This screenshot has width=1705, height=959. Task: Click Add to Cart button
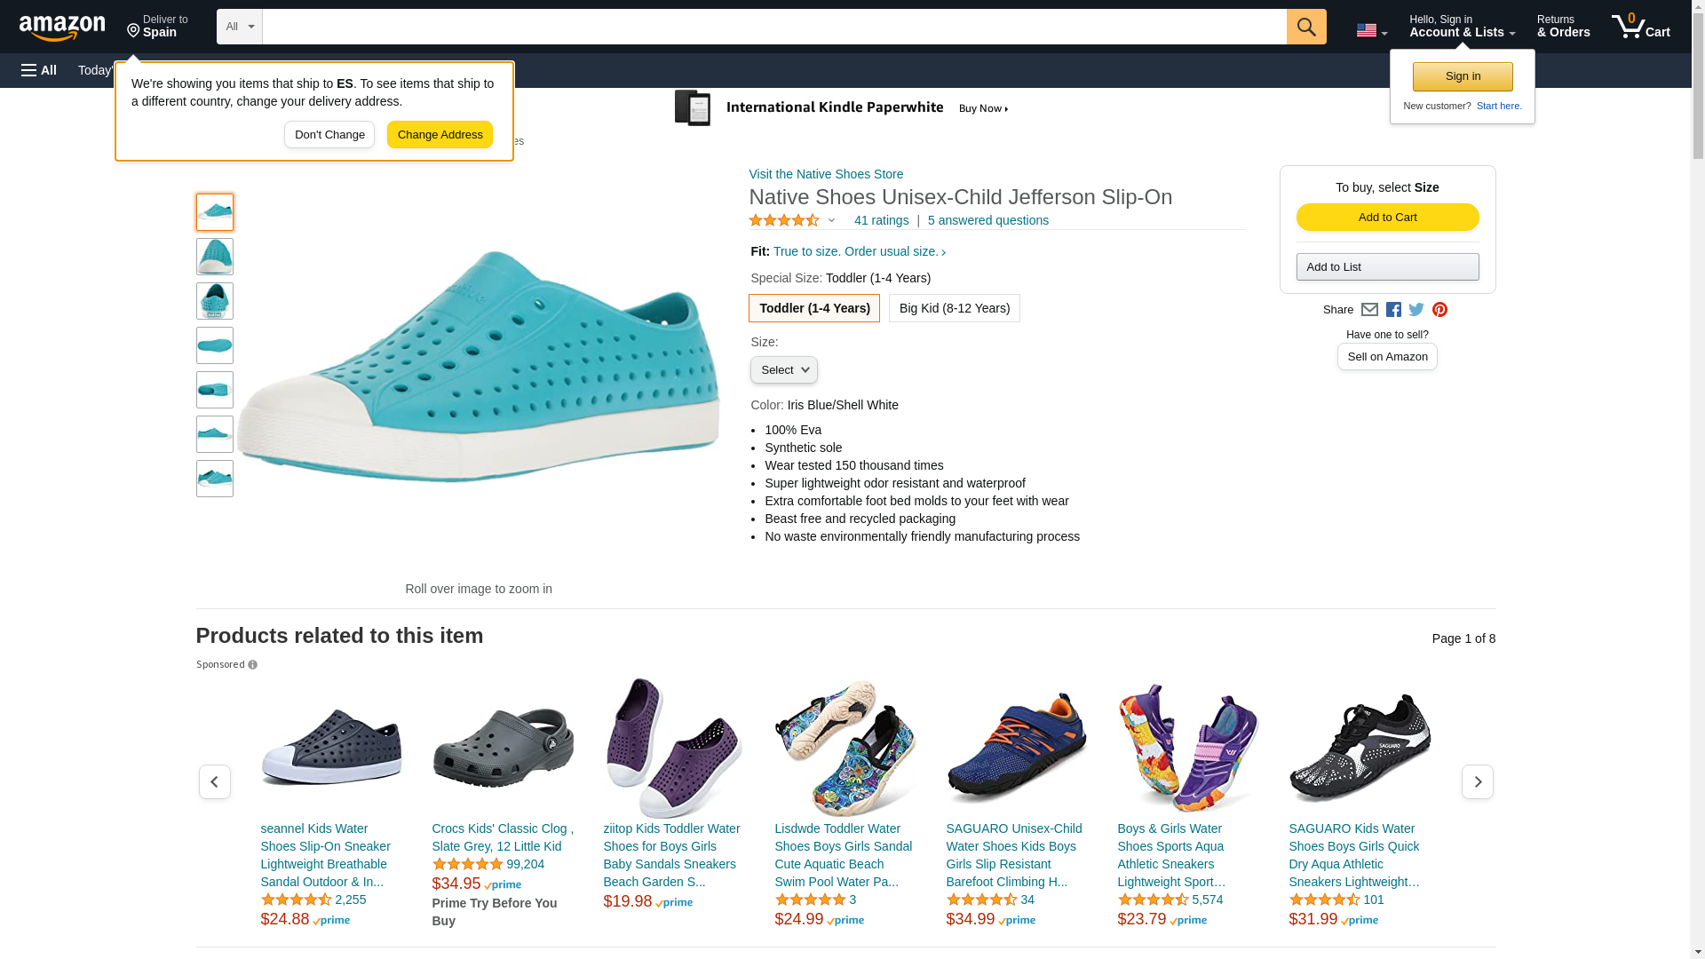click(1387, 218)
